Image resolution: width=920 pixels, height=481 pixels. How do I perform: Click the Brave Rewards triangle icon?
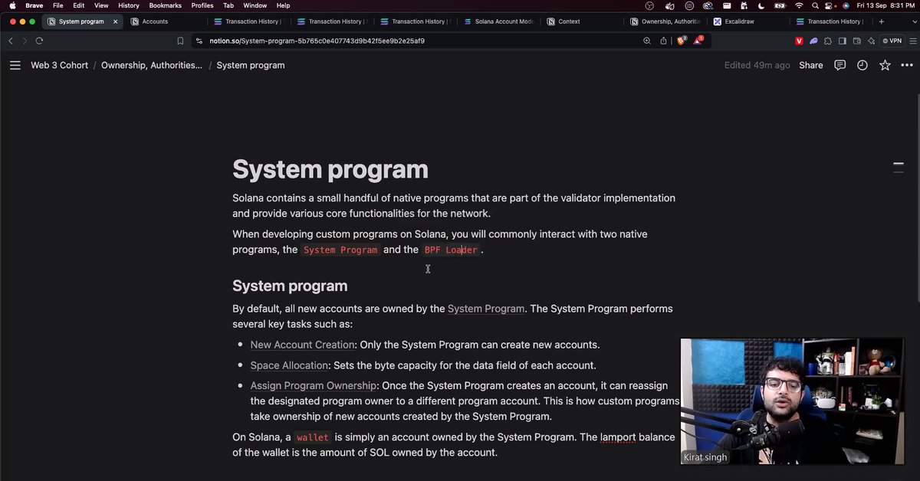point(697,41)
